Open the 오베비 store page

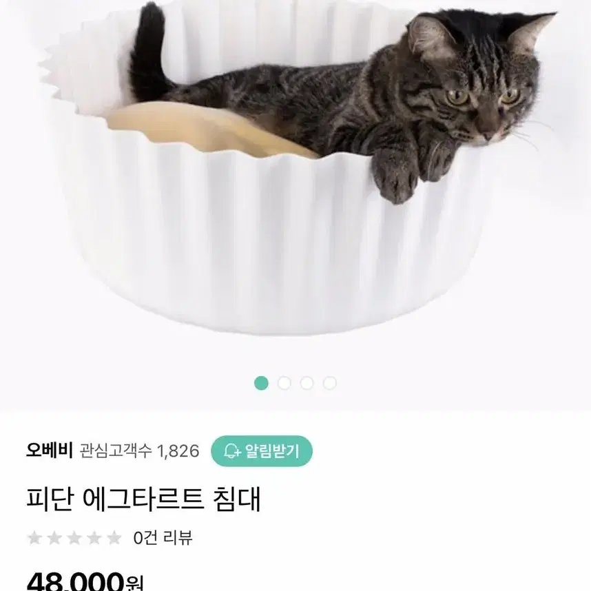(x=49, y=450)
